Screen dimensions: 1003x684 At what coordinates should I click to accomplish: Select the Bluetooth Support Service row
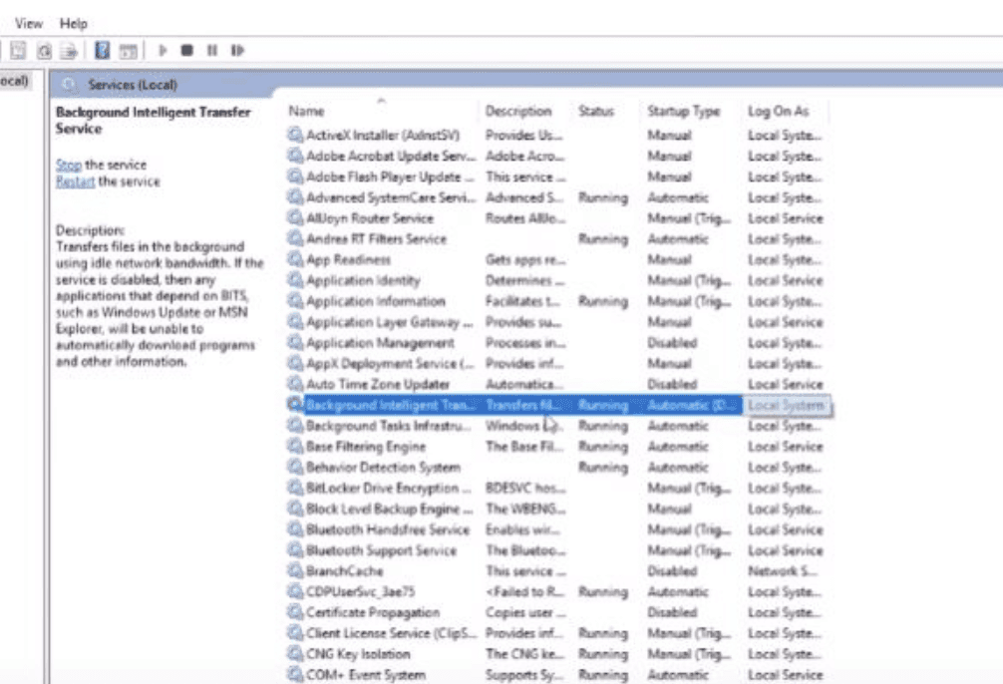(557, 549)
